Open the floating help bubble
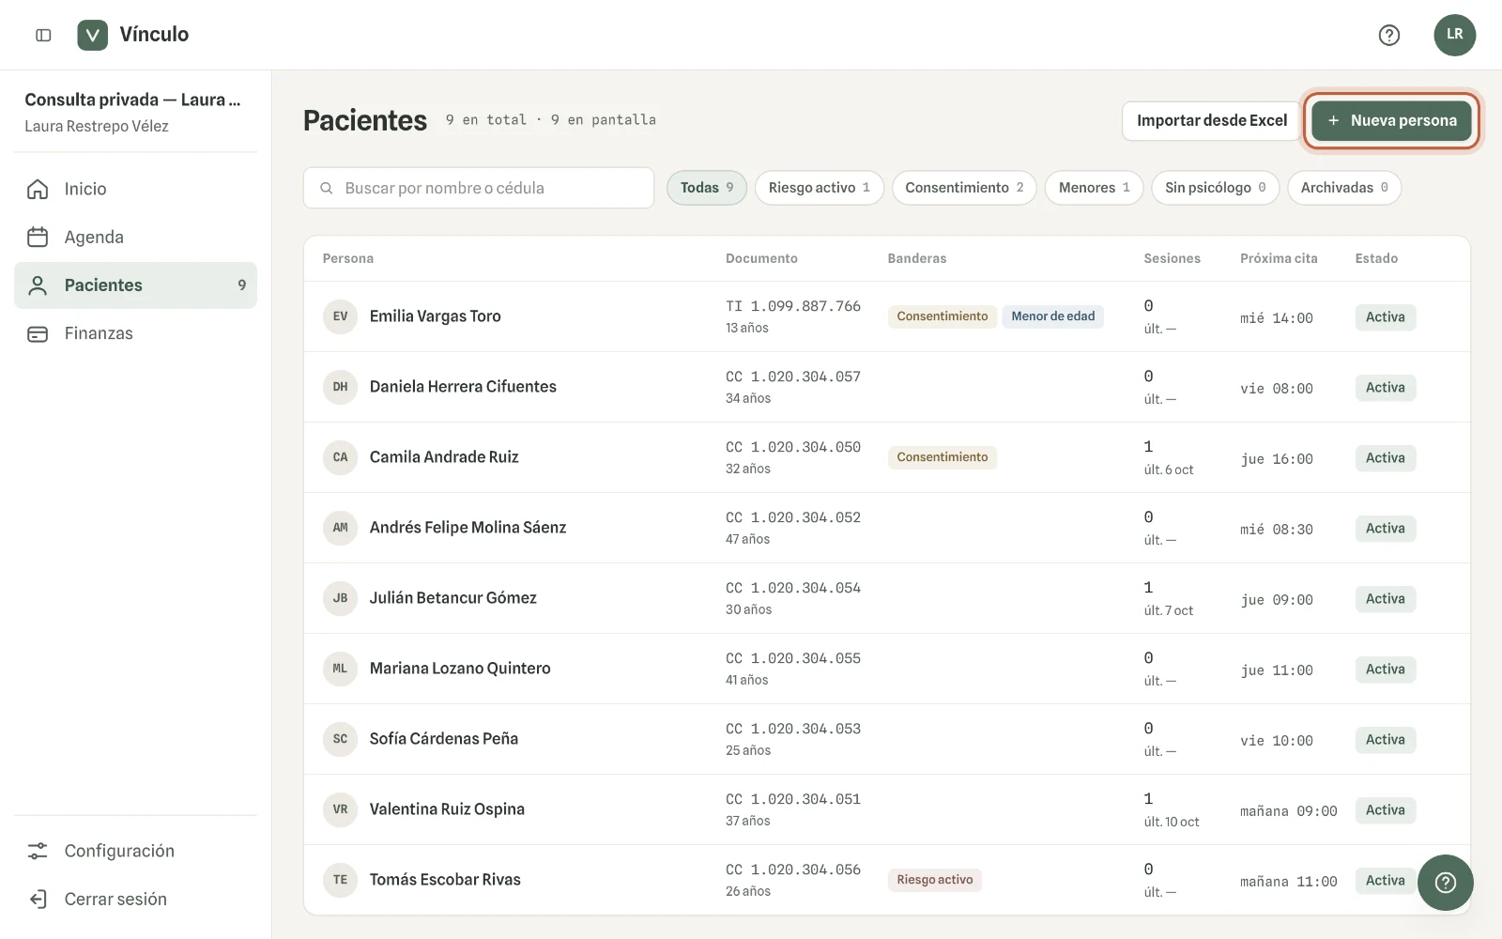Viewport: 1502px width, 939px height. pos(1445,882)
